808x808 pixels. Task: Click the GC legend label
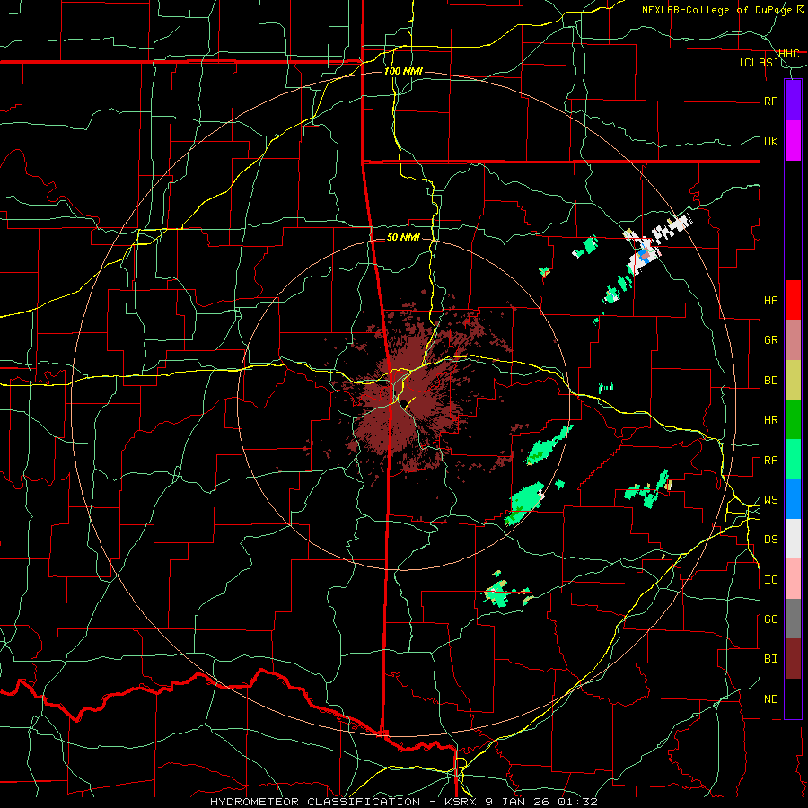[770, 619]
